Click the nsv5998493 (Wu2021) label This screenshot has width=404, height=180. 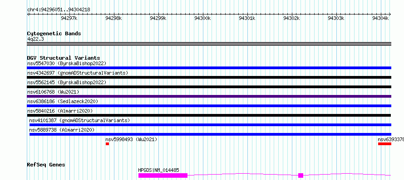[131, 139]
